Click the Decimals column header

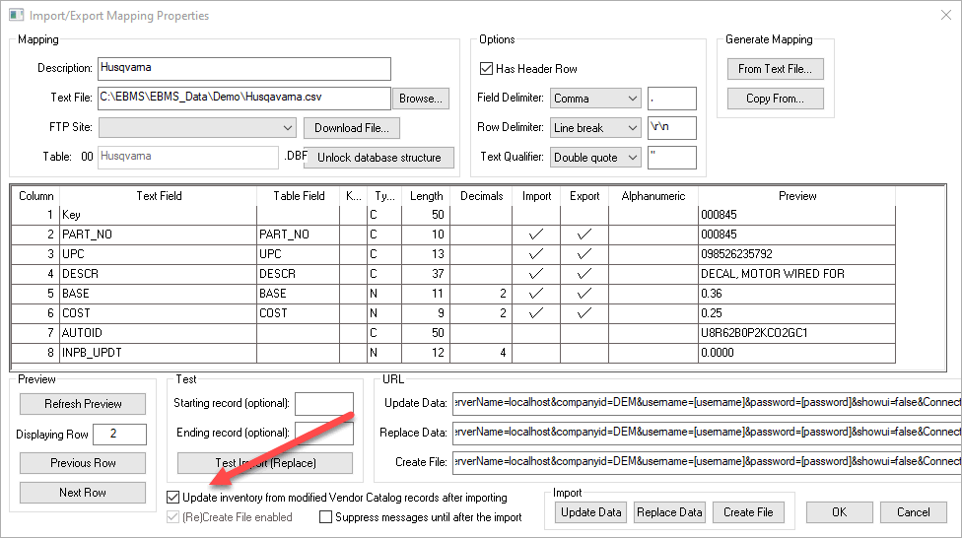click(x=482, y=196)
